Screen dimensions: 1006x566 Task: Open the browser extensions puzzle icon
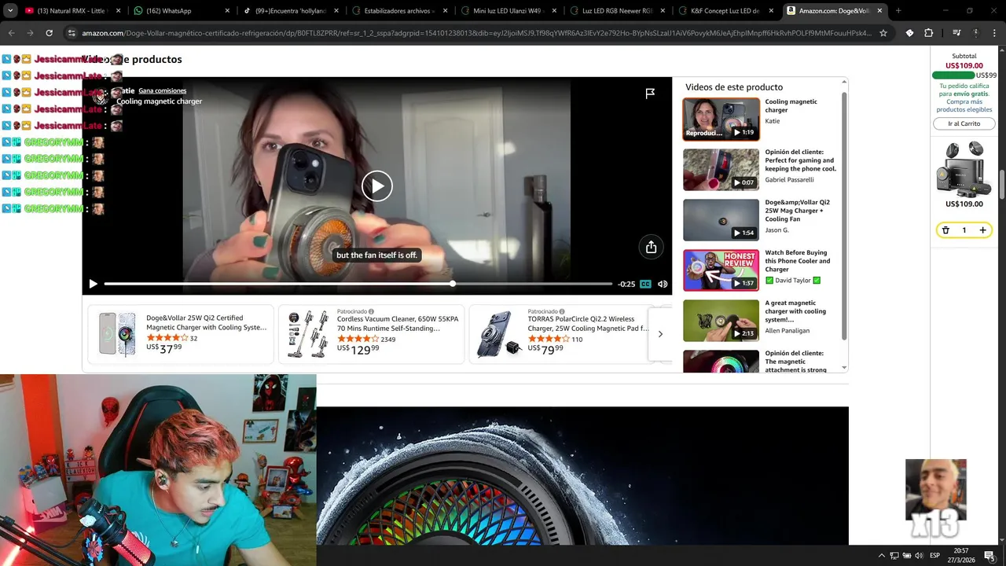[928, 33]
